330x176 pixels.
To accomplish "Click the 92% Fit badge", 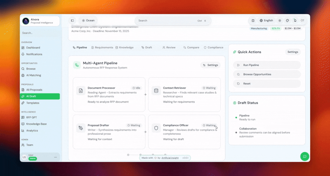I will click(276, 28).
